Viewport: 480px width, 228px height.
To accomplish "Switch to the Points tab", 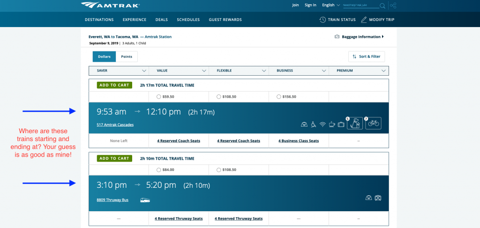I will [127, 57].
